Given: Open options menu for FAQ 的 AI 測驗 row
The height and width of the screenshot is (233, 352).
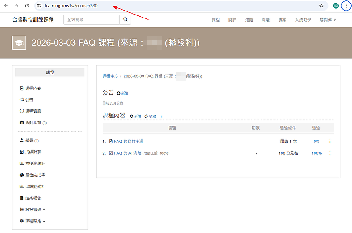Looking at the screenshot, I should (x=330, y=153).
